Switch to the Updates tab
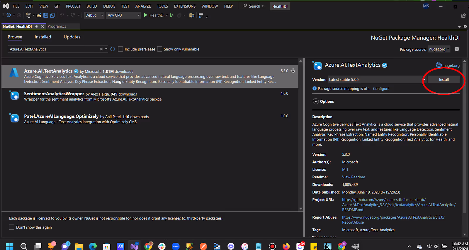 click(x=72, y=37)
